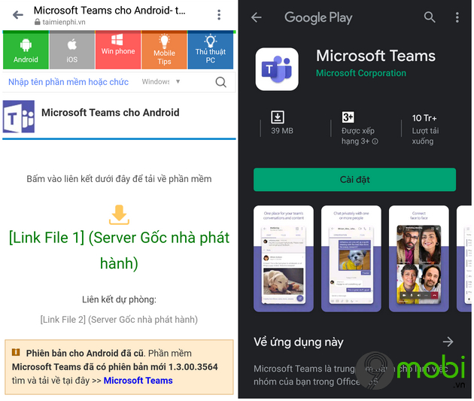Open the browser three-dot overflow menu
Screen dimensions: 474x401
pyautogui.click(x=219, y=15)
